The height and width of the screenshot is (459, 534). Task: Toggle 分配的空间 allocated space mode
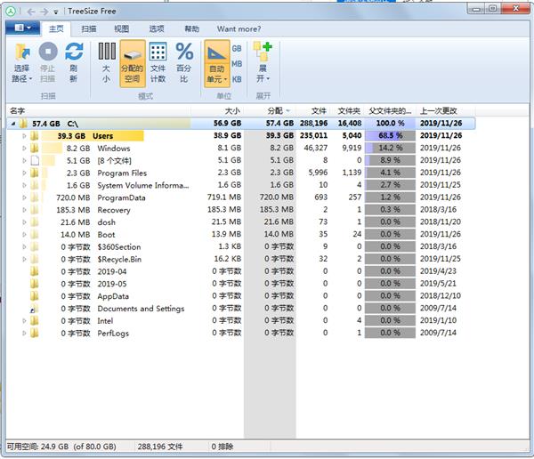[132, 60]
